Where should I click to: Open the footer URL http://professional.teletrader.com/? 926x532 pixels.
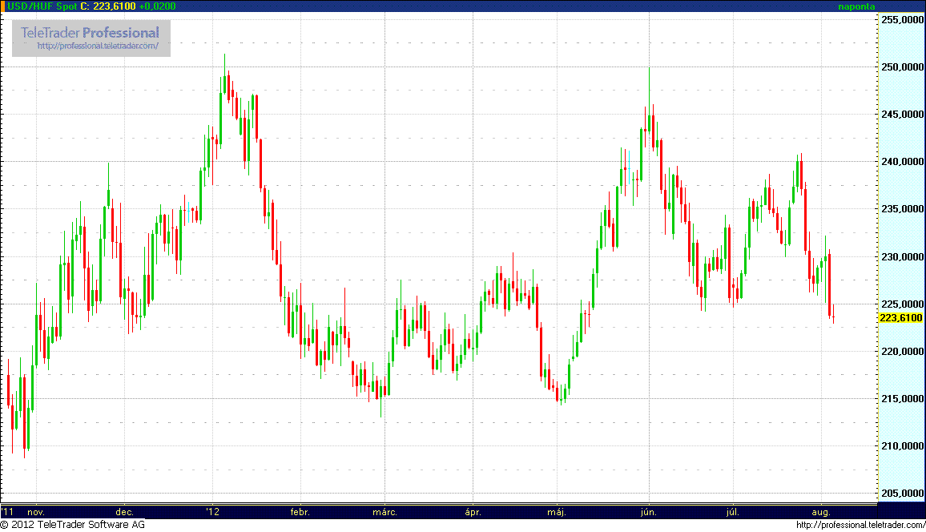[x=860, y=525]
